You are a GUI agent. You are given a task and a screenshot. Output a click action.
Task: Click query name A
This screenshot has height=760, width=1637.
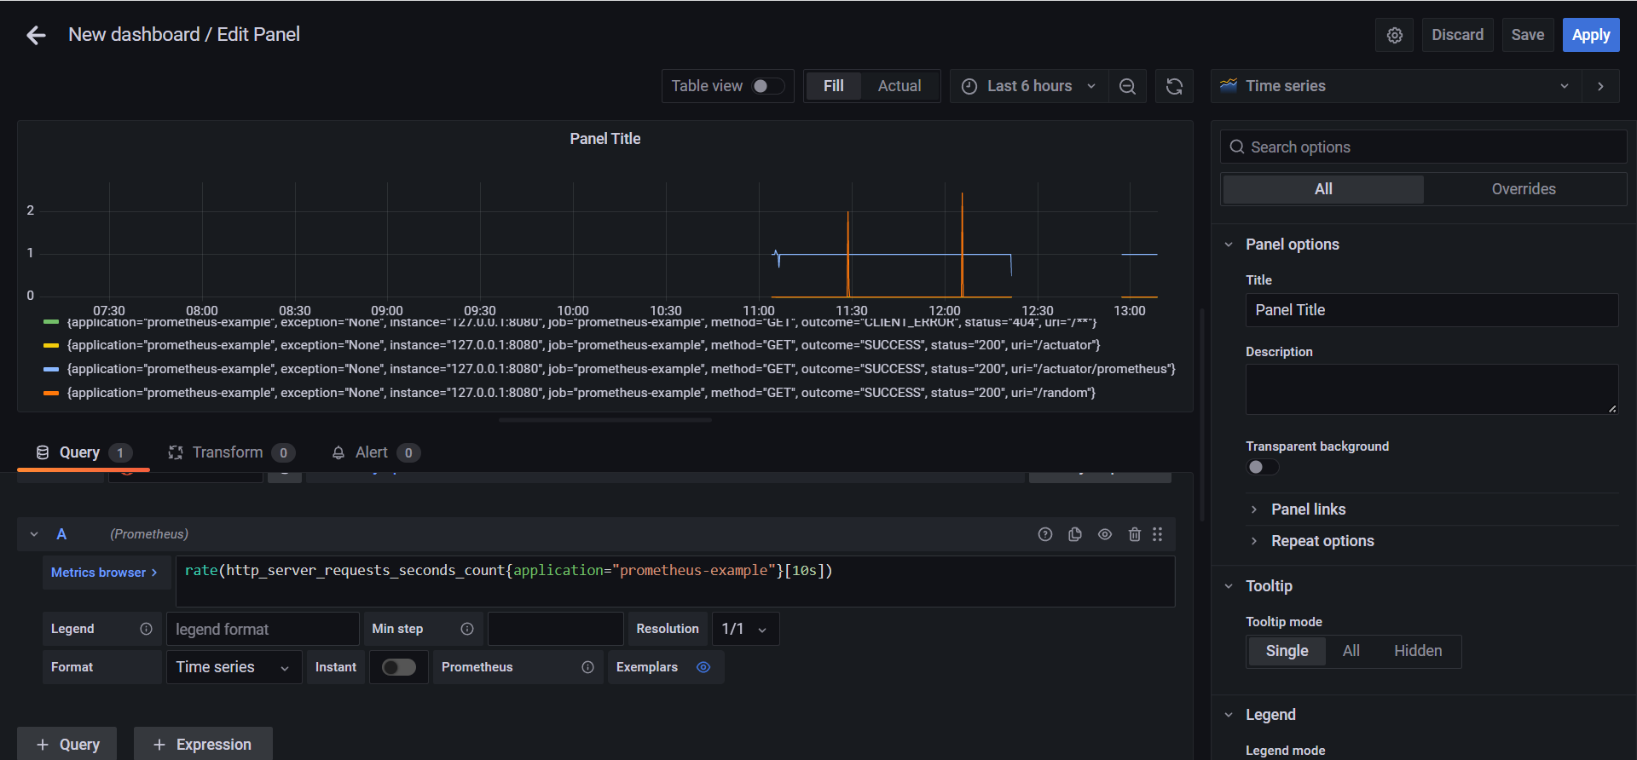[x=61, y=534]
